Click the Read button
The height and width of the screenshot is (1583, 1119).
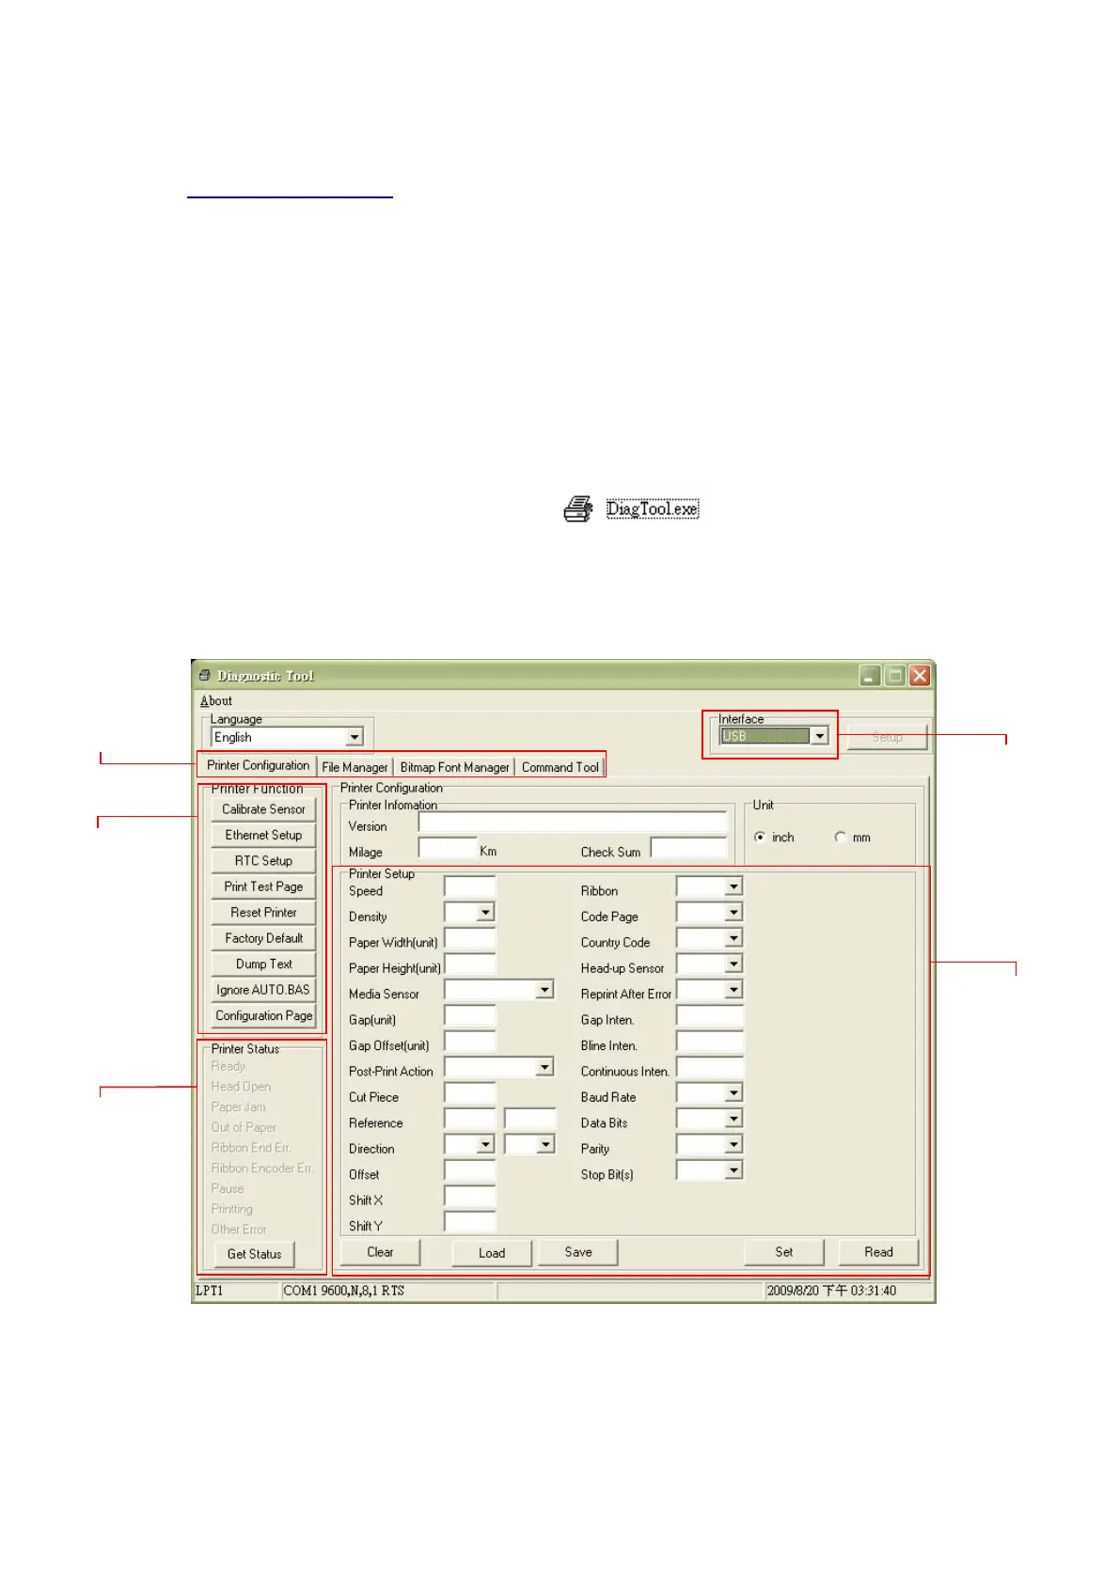878,1252
